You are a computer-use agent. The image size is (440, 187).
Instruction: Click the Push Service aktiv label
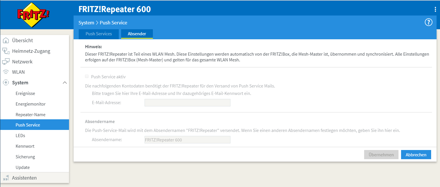pyautogui.click(x=108, y=77)
